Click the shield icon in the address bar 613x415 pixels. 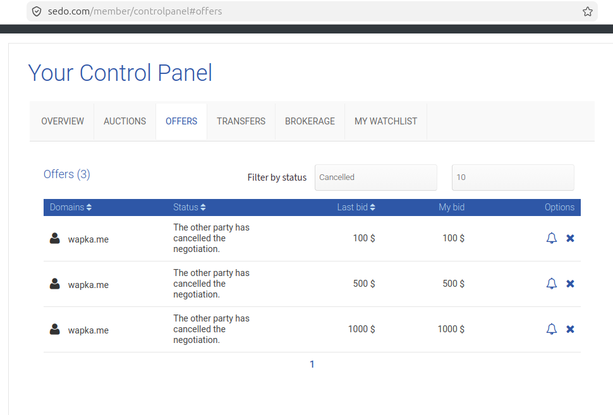pos(37,11)
